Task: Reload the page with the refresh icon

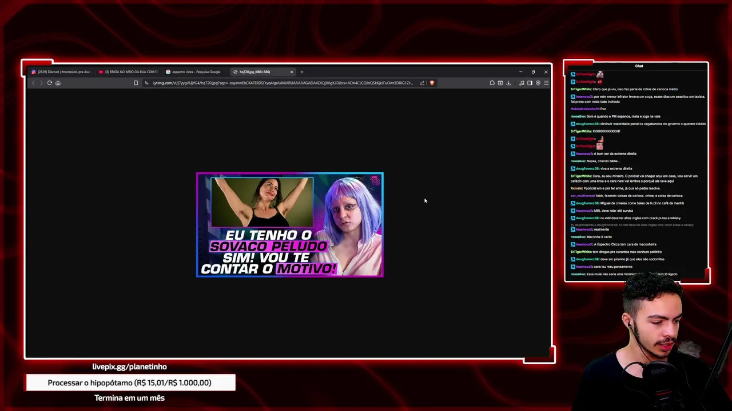Action: (50, 83)
